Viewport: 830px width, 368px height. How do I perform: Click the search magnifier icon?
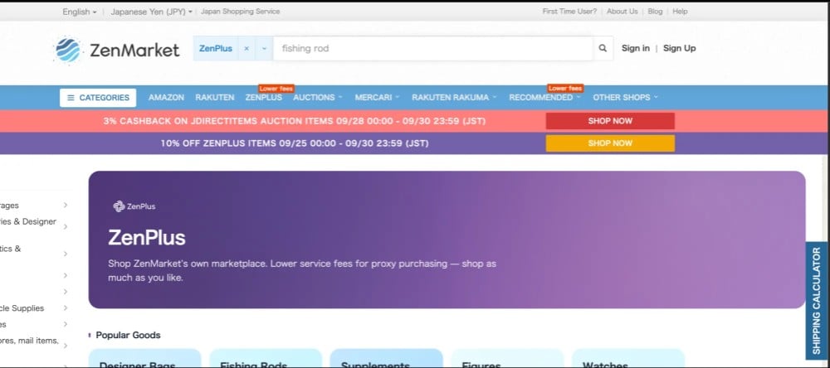tap(603, 48)
